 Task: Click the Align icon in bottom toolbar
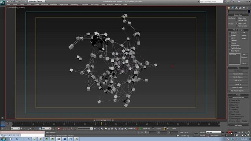pos(98,128)
